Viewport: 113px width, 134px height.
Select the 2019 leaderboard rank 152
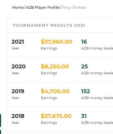click(86, 91)
